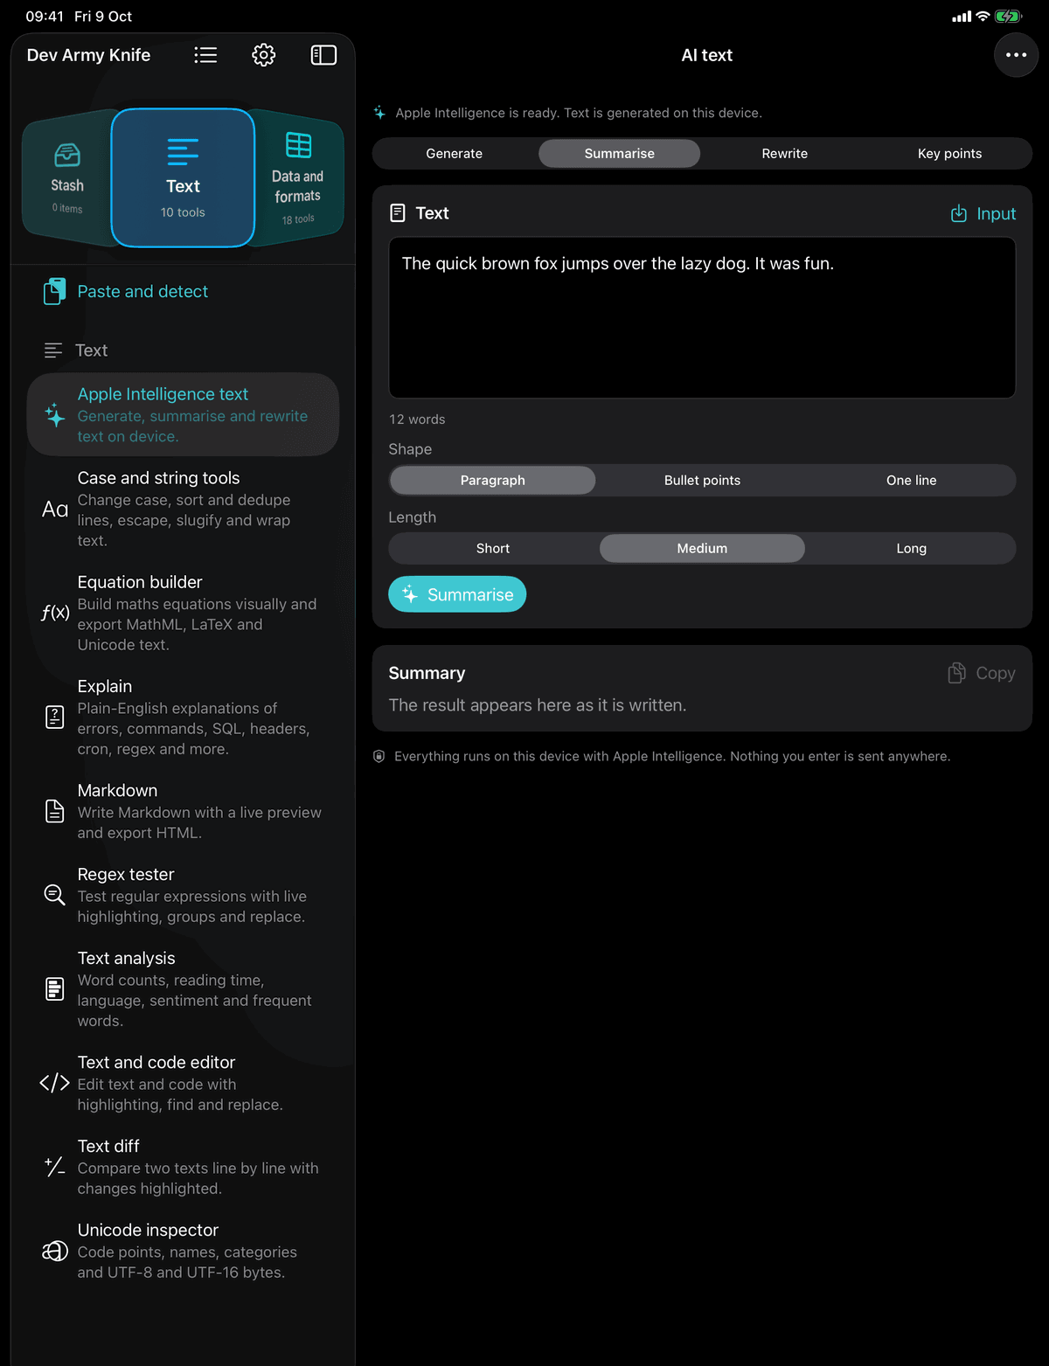Open Explain tool title
This screenshot has height=1366, width=1049.
pyautogui.click(x=105, y=686)
